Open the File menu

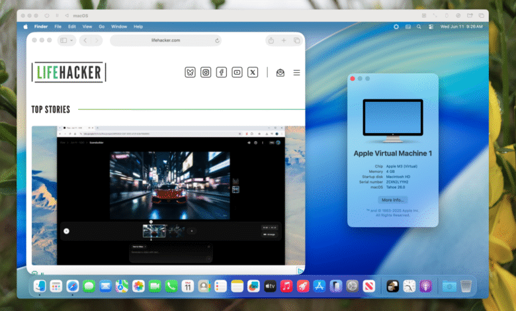58,26
